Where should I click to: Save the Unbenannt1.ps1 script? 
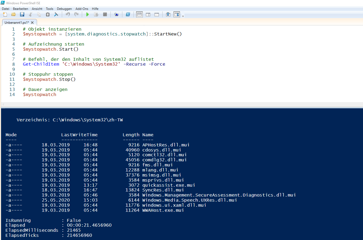(x=22, y=14)
